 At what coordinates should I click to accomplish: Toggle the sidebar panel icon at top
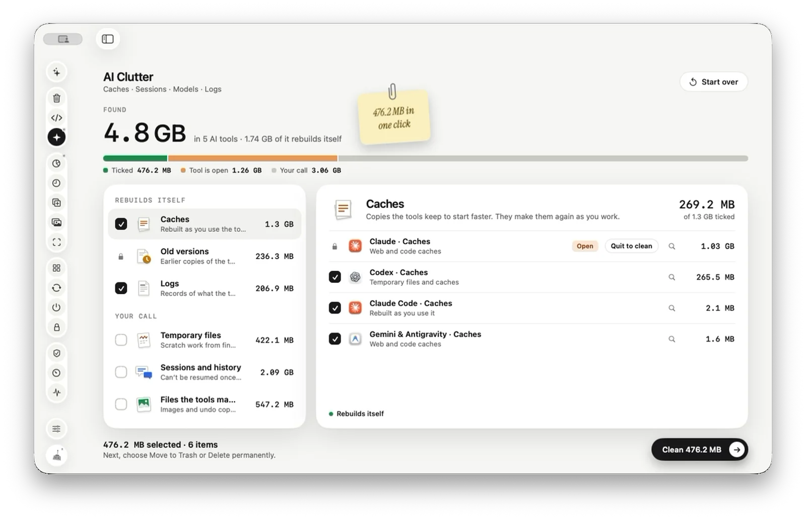108,39
